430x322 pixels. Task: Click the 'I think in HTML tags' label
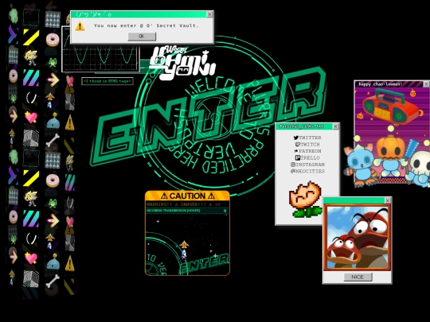[x=107, y=81]
